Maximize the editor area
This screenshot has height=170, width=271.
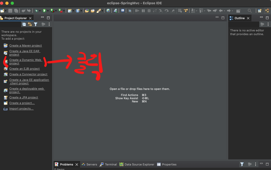223,18
